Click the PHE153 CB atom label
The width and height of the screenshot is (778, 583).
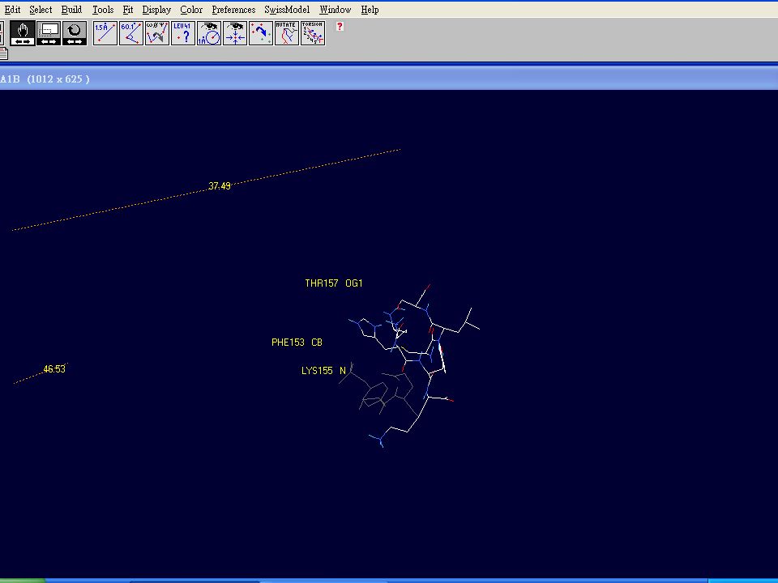[297, 342]
